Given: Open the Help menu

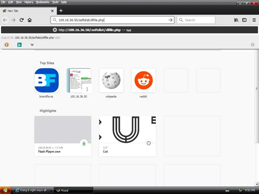Looking at the screenshot, I should (64, 2).
